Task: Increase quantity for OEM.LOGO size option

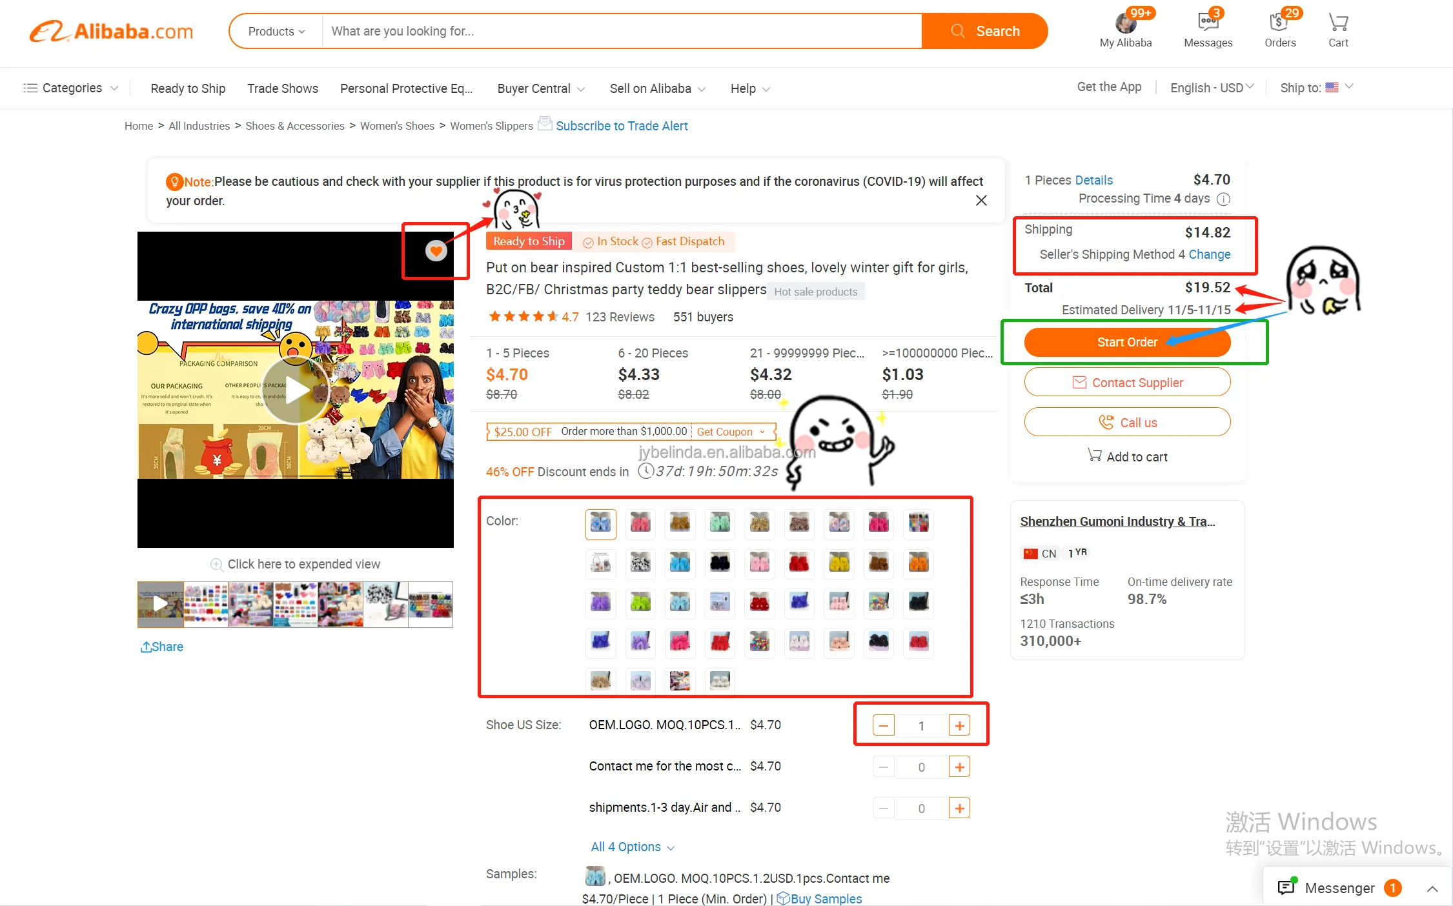Action: (959, 726)
